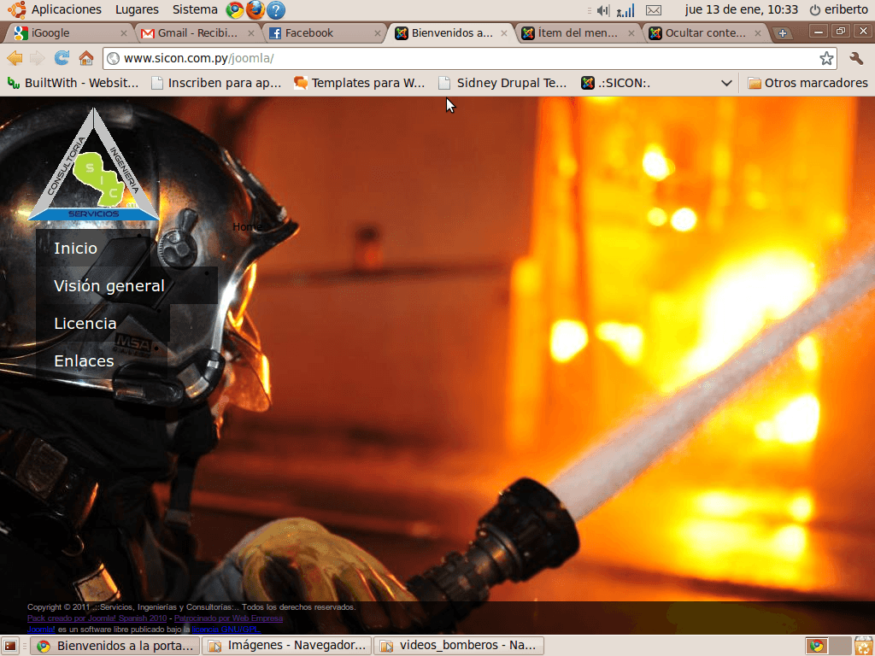This screenshot has width=875, height=656.
Task: Click the SIC triangle site logo
Action: click(x=93, y=164)
